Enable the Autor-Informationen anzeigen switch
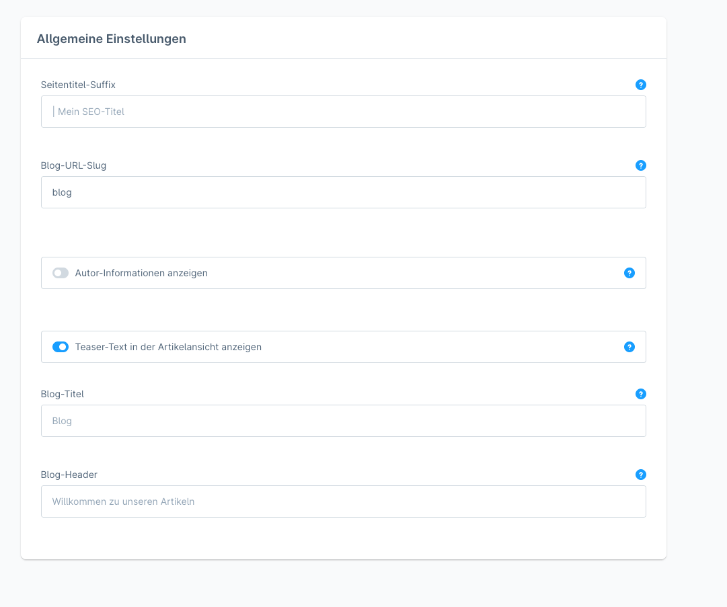This screenshot has height=607, width=727. 61,273
